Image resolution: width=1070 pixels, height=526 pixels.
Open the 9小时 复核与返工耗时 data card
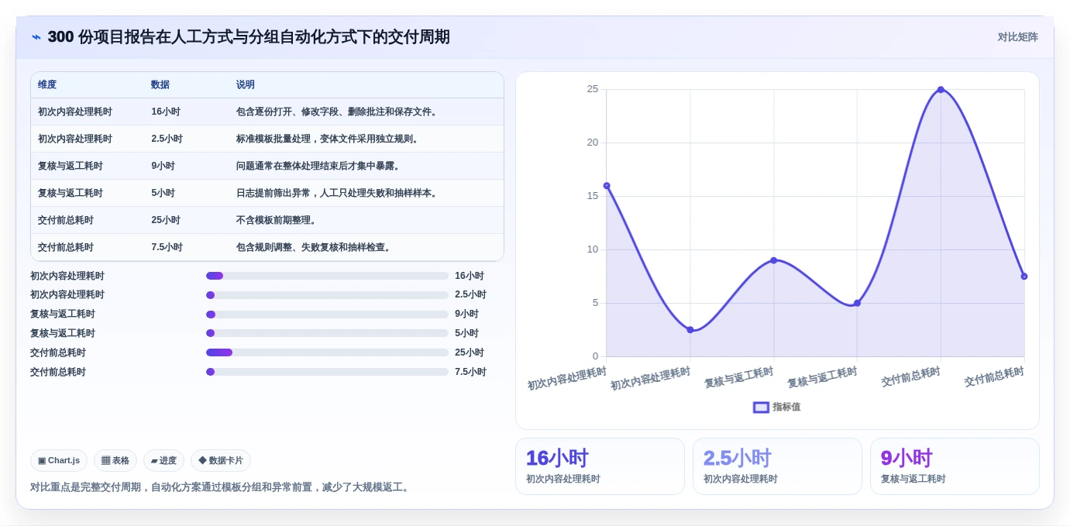[x=955, y=466]
